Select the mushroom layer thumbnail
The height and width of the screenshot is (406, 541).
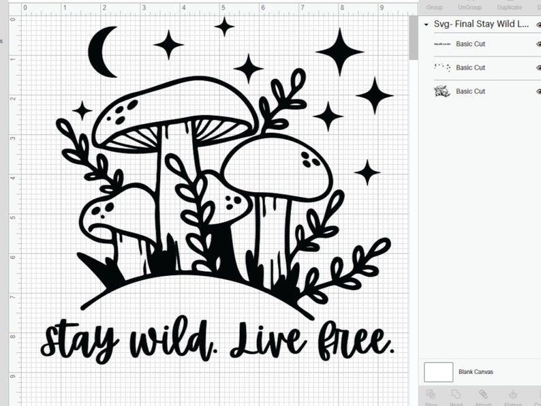(442, 91)
